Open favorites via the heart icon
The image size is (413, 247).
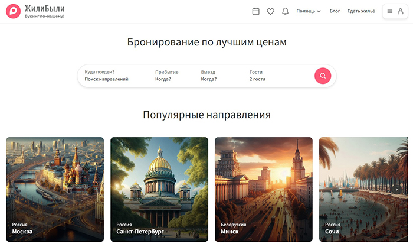(x=270, y=11)
